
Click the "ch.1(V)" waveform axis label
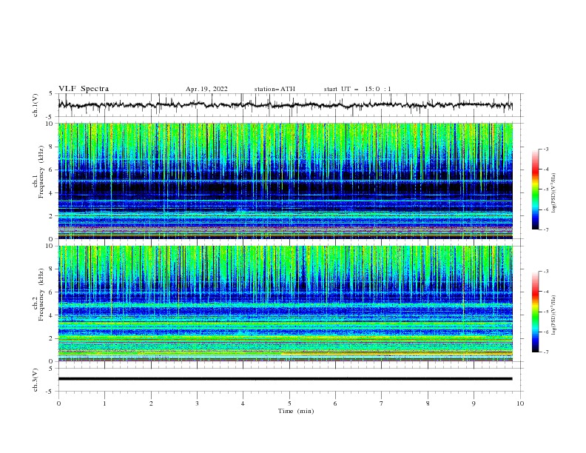tap(36, 105)
